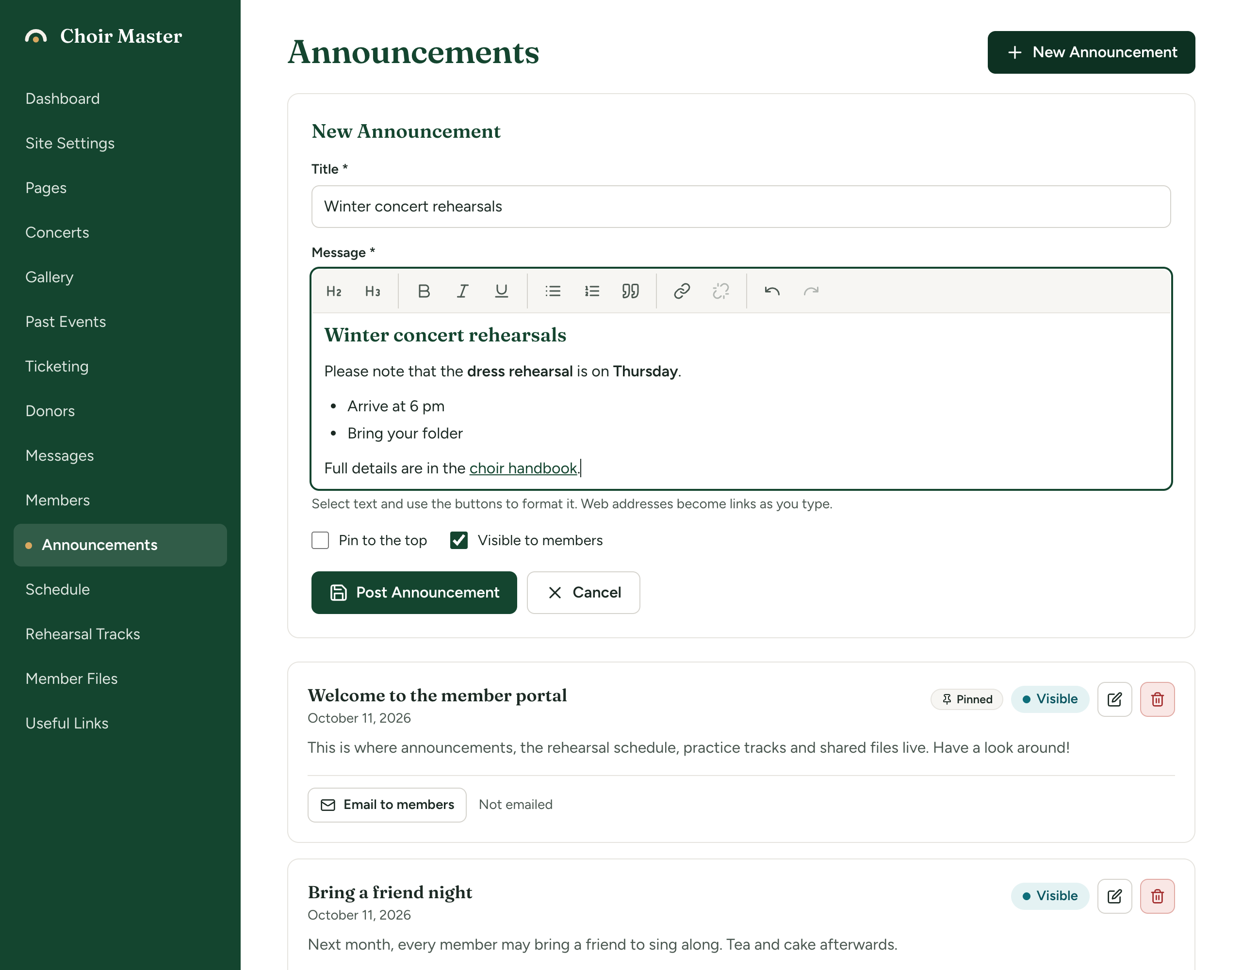Click Visible badge on Welcome announcement
The image size is (1242, 970).
pyautogui.click(x=1049, y=699)
